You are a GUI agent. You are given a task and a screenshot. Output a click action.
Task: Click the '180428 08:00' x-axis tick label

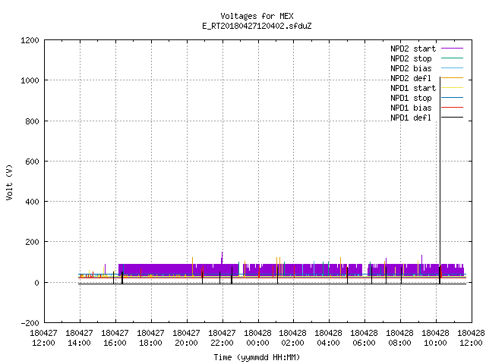399,338
